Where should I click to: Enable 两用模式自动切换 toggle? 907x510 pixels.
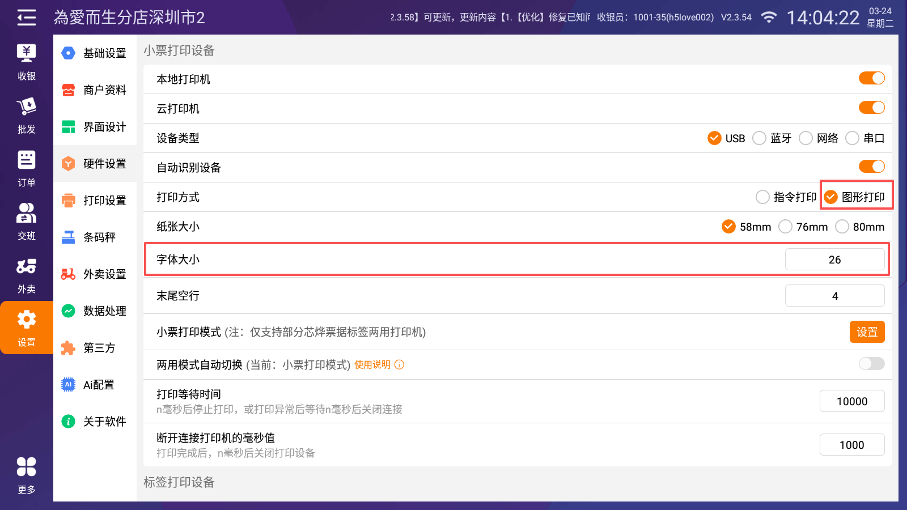click(871, 364)
